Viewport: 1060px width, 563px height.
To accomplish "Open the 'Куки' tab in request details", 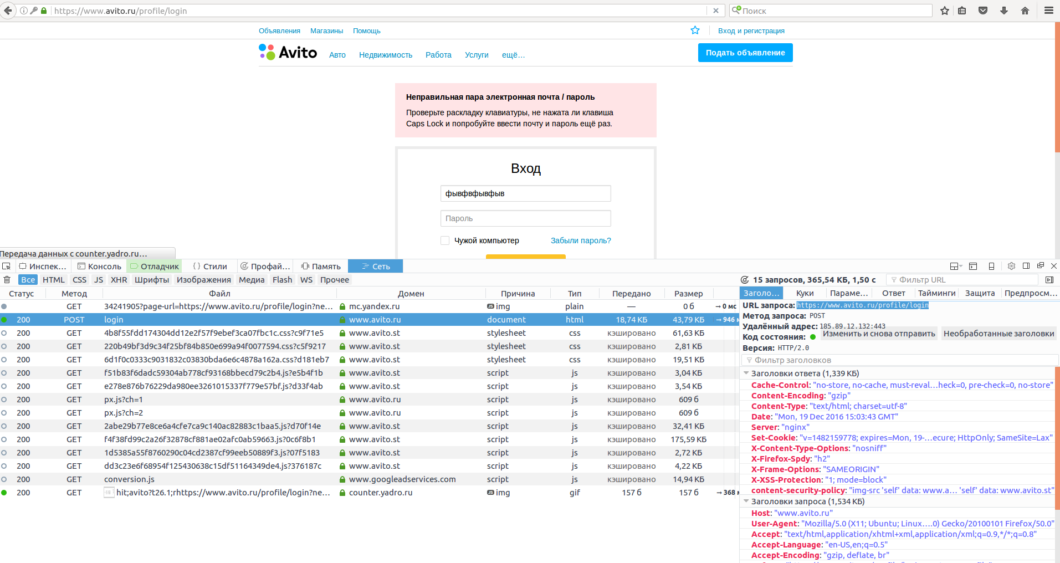I will (x=805, y=293).
